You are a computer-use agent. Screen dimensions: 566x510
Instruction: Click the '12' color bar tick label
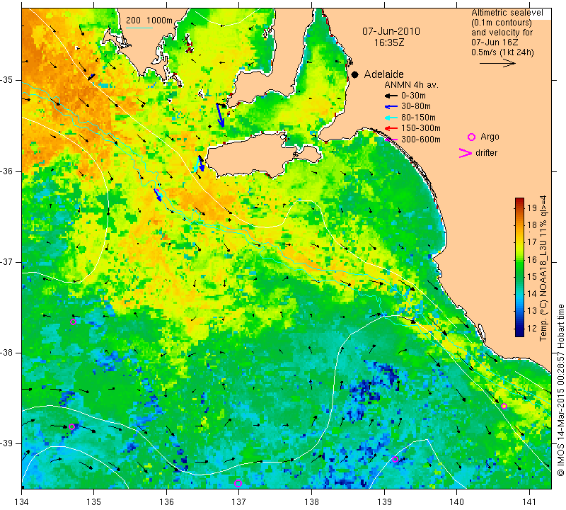pos(532,329)
